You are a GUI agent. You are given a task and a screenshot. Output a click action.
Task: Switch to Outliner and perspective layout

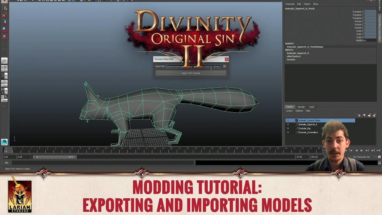pyautogui.click(x=4, y=76)
